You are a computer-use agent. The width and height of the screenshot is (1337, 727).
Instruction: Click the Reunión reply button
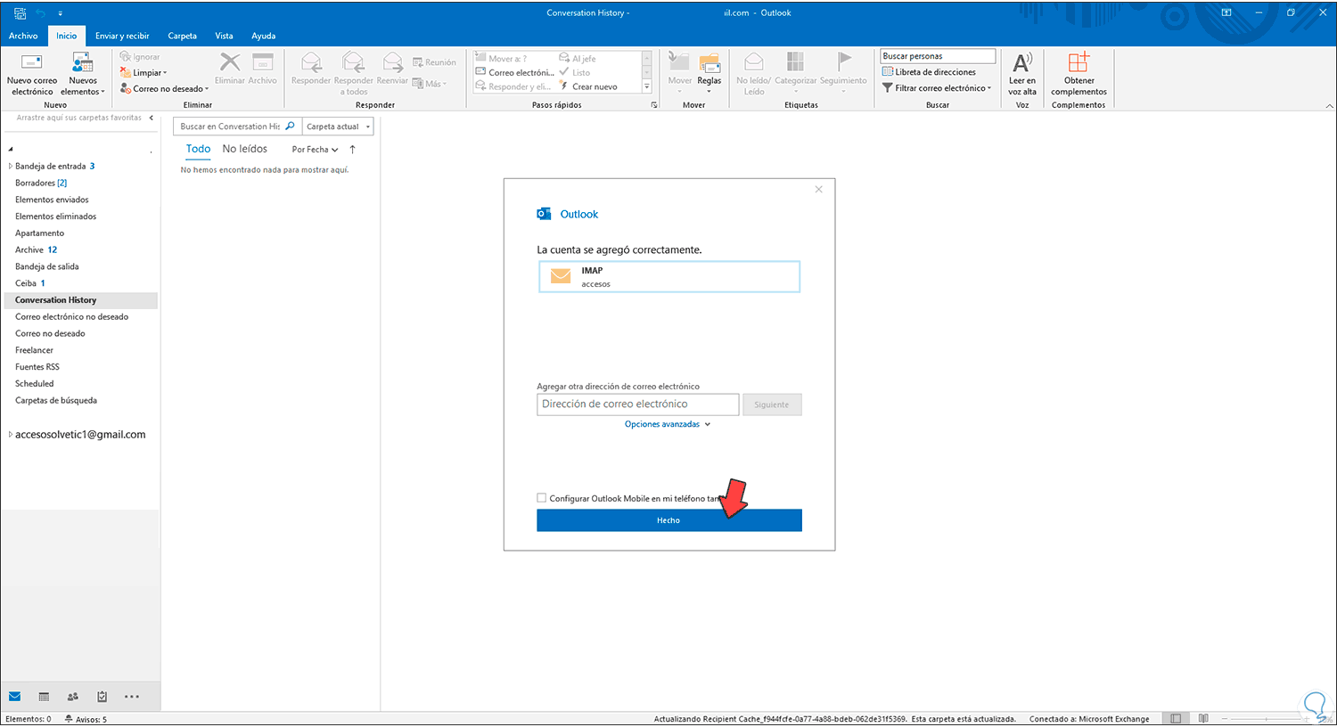point(434,62)
